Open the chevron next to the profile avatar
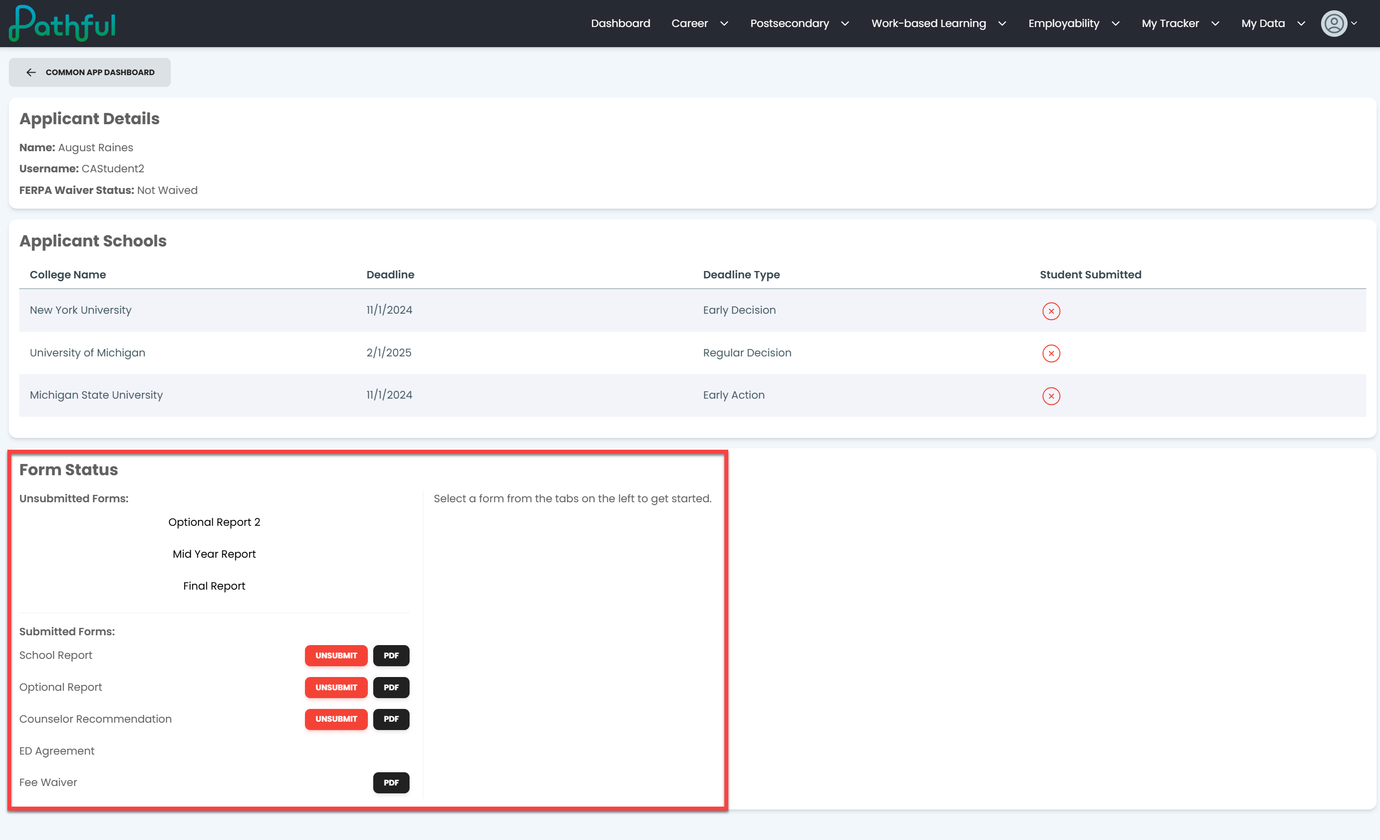This screenshot has width=1380, height=840. pyautogui.click(x=1353, y=24)
